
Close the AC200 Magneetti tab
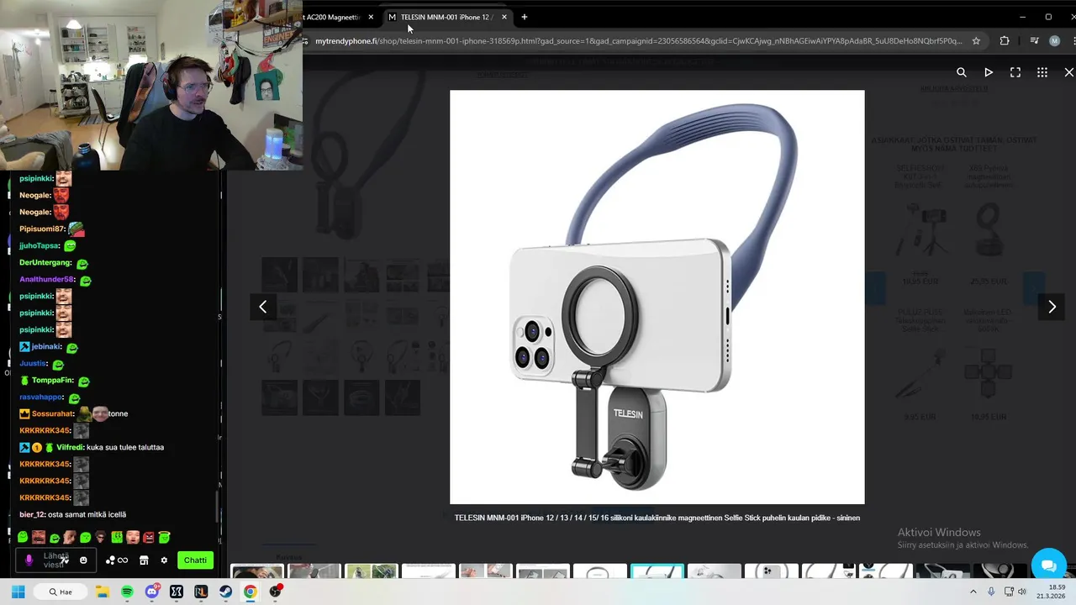pos(371,17)
